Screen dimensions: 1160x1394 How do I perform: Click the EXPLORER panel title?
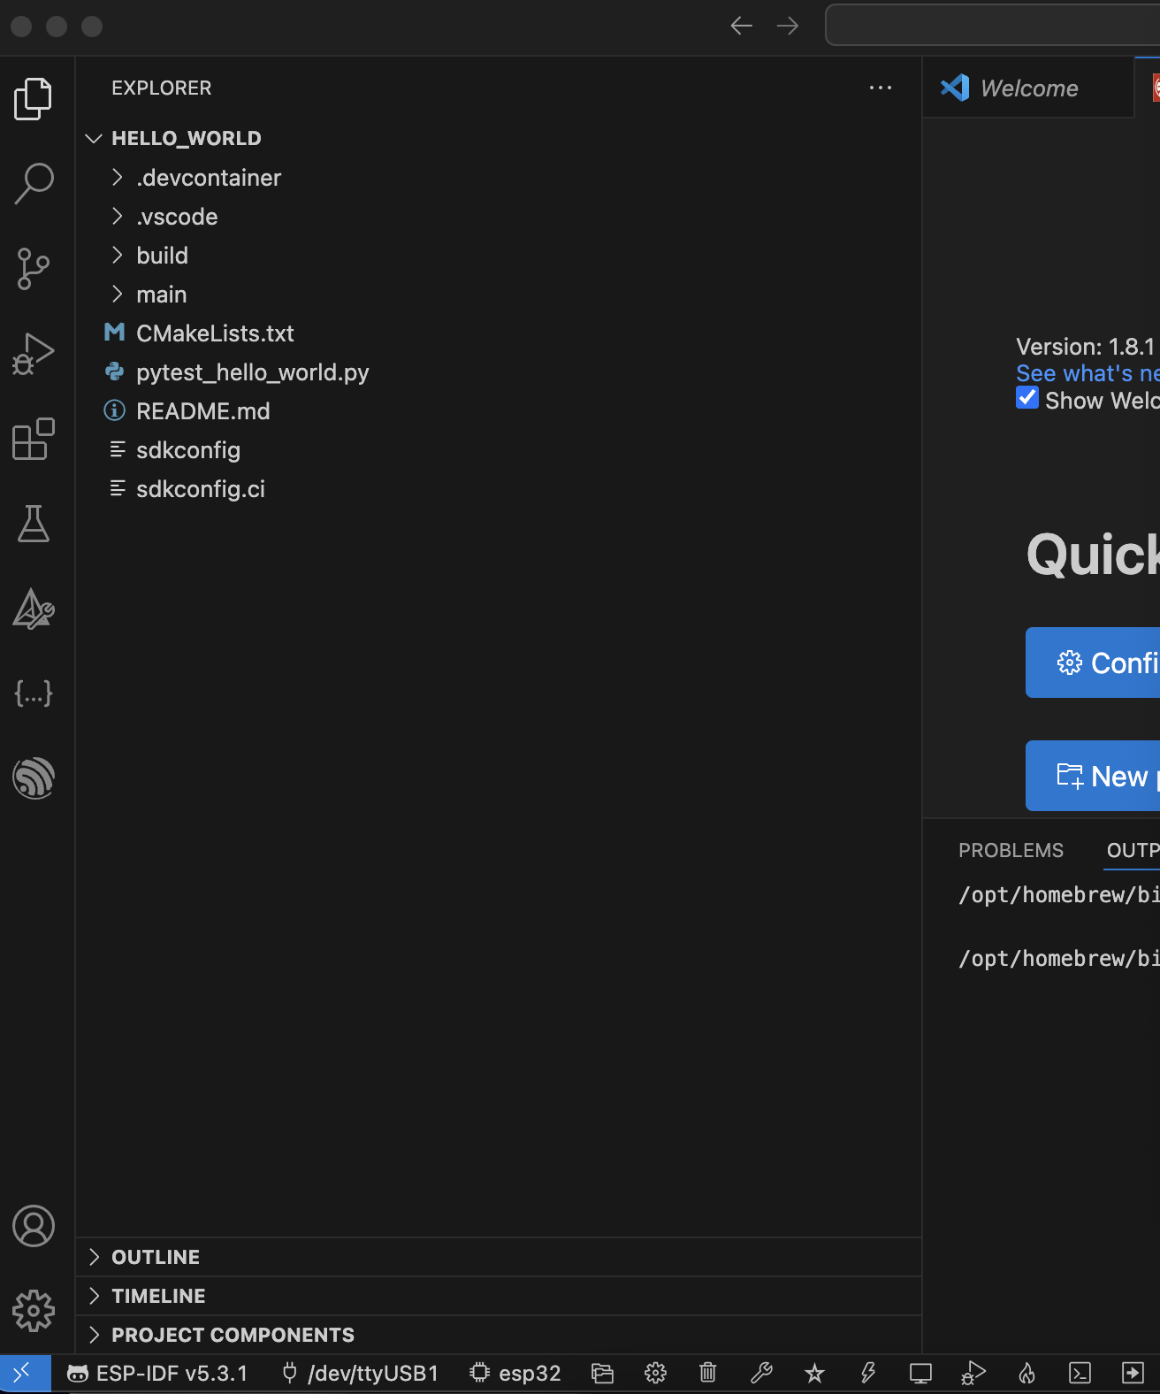coord(162,88)
